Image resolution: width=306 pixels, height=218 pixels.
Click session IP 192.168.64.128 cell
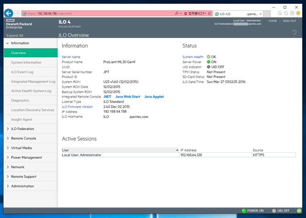[x=215, y=155]
